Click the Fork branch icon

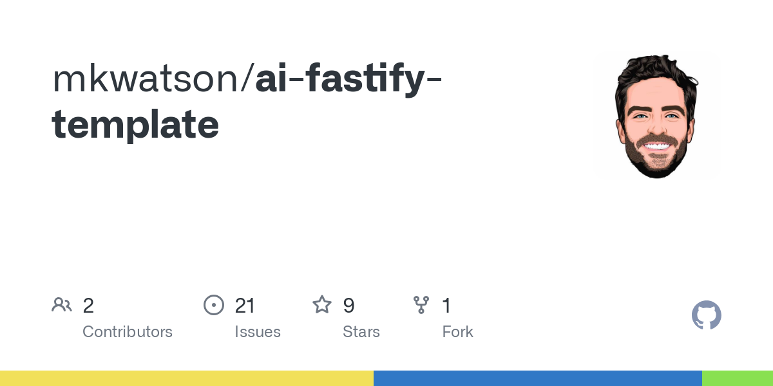[421, 305]
